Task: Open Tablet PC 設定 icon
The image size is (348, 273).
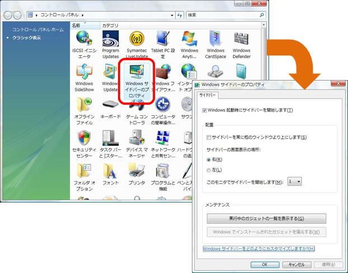Action: click(163, 39)
